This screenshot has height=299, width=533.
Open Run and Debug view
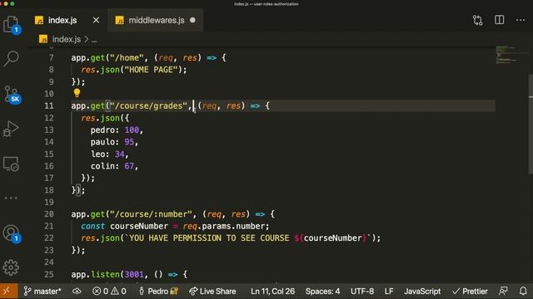click(x=11, y=130)
